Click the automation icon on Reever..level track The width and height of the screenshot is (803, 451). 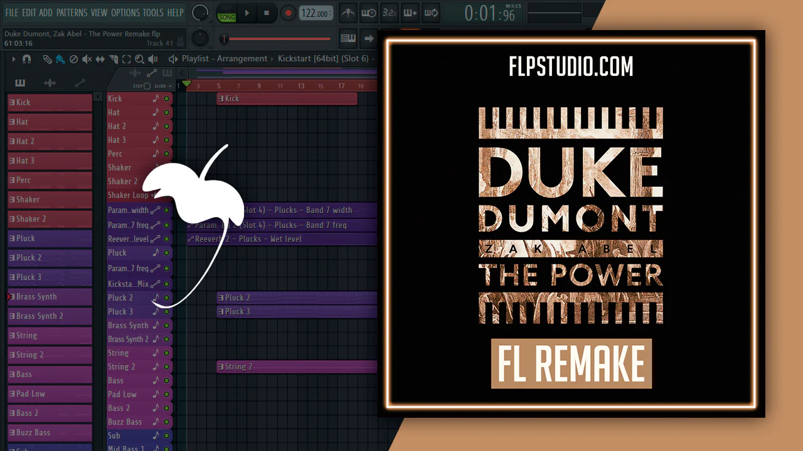[156, 239]
